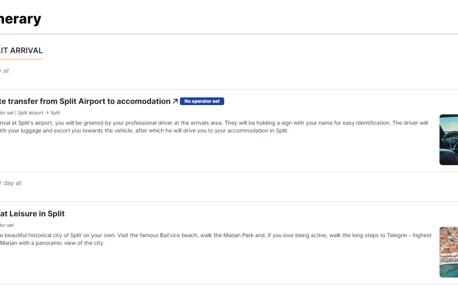Image resolution: width=458 pixels, height=286 pixels.
Task: Click operator set text under the transfer title
Action: (7, 113)
